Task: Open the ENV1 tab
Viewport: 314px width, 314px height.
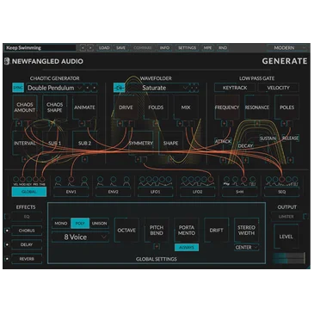Action: pyautogui.click(x=71, y=192)
